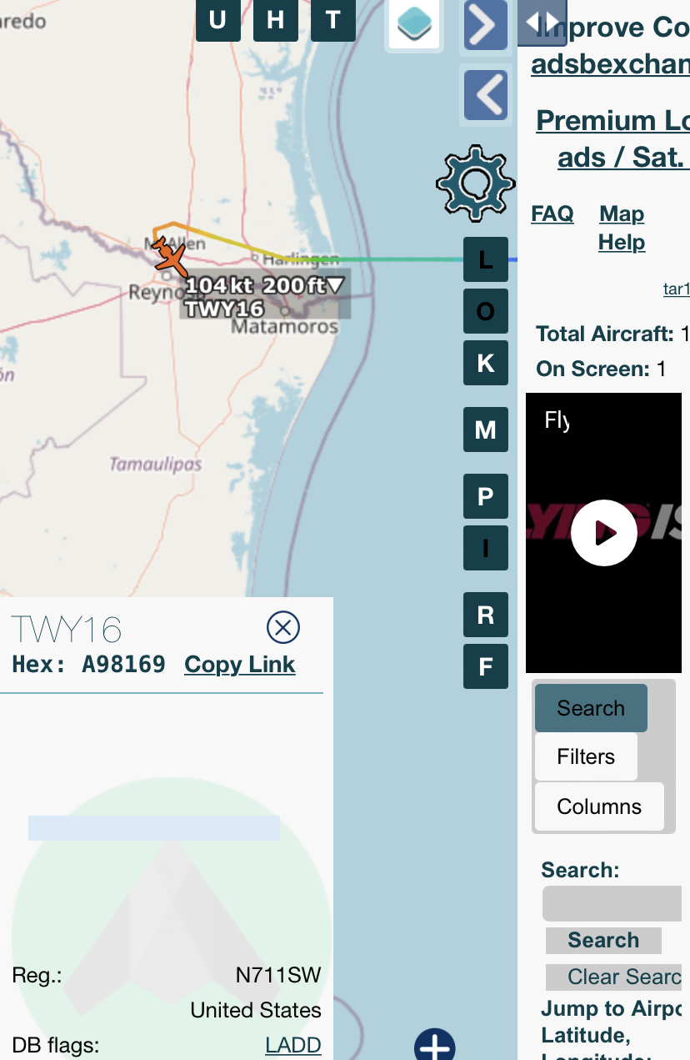Screen dimensions: 690x1060
Task: Expand sidebar with right chevron arrow
Action: pos(485,25)
